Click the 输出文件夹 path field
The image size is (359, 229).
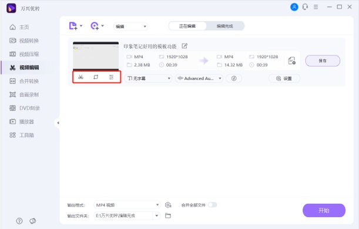click(123, 215)
